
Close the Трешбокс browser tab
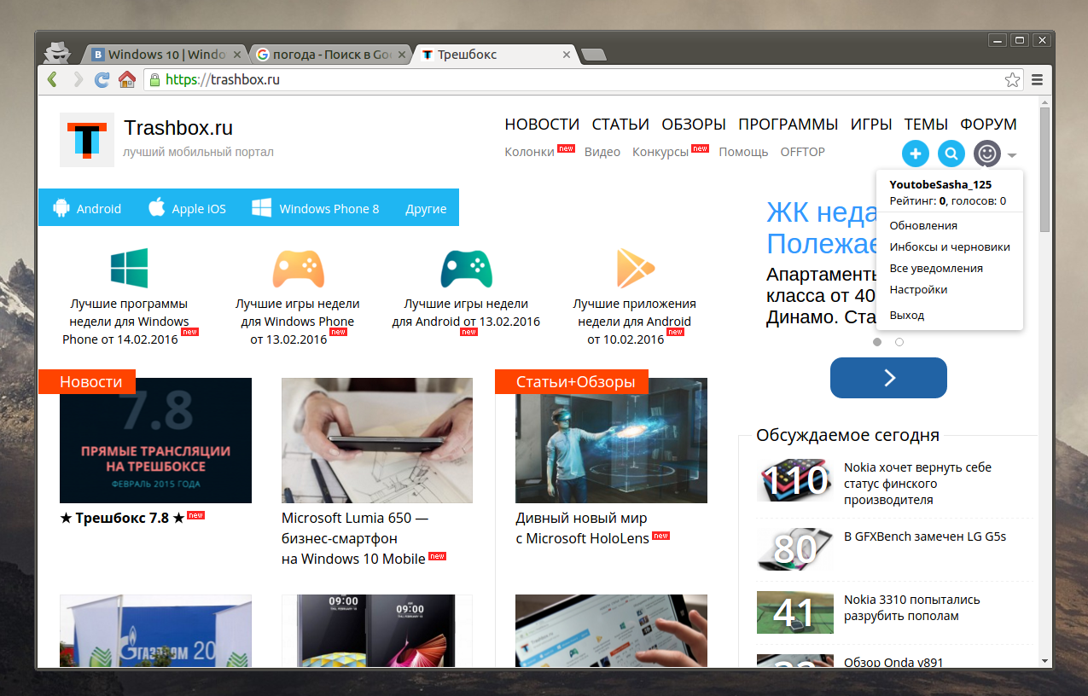point(566,55)
